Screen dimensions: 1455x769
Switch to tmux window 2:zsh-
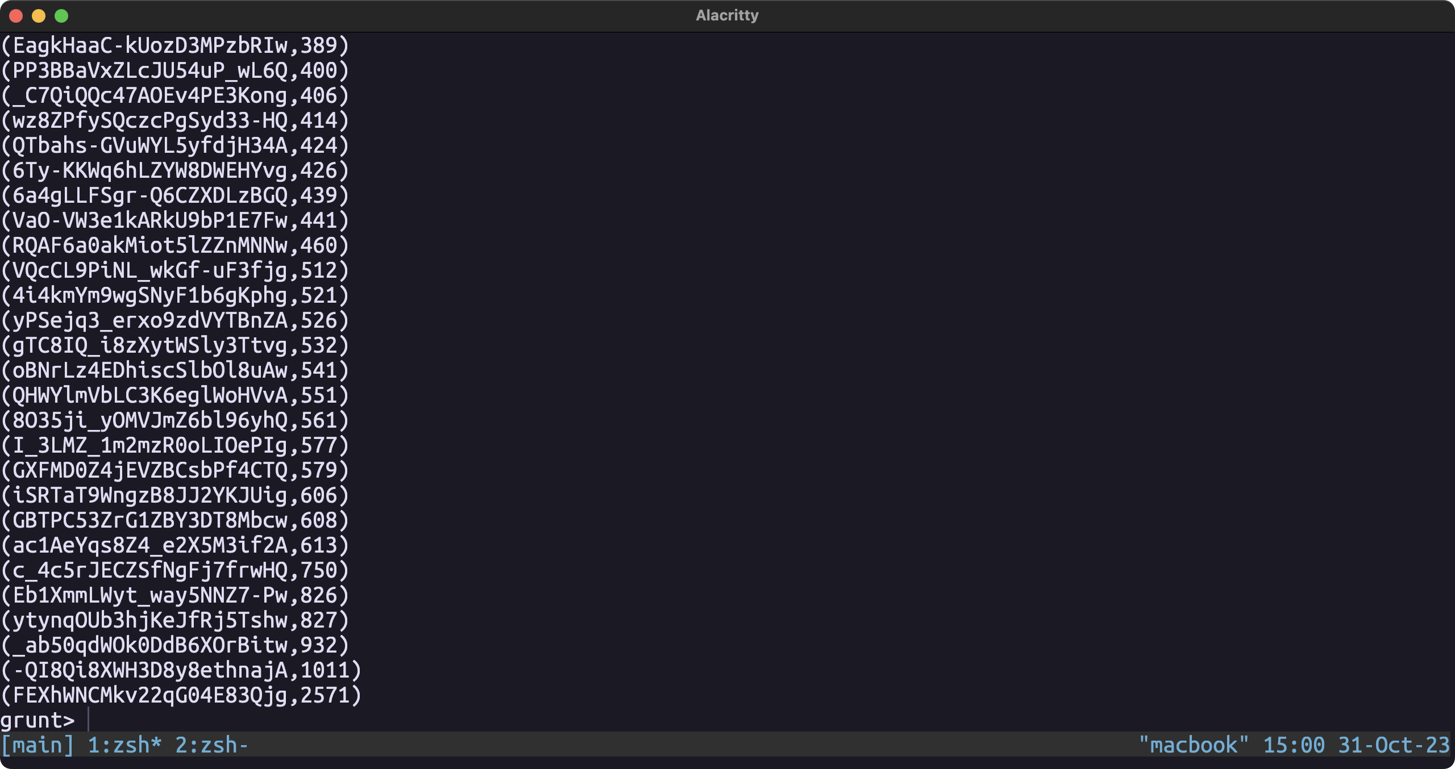(x=211, y=745)
